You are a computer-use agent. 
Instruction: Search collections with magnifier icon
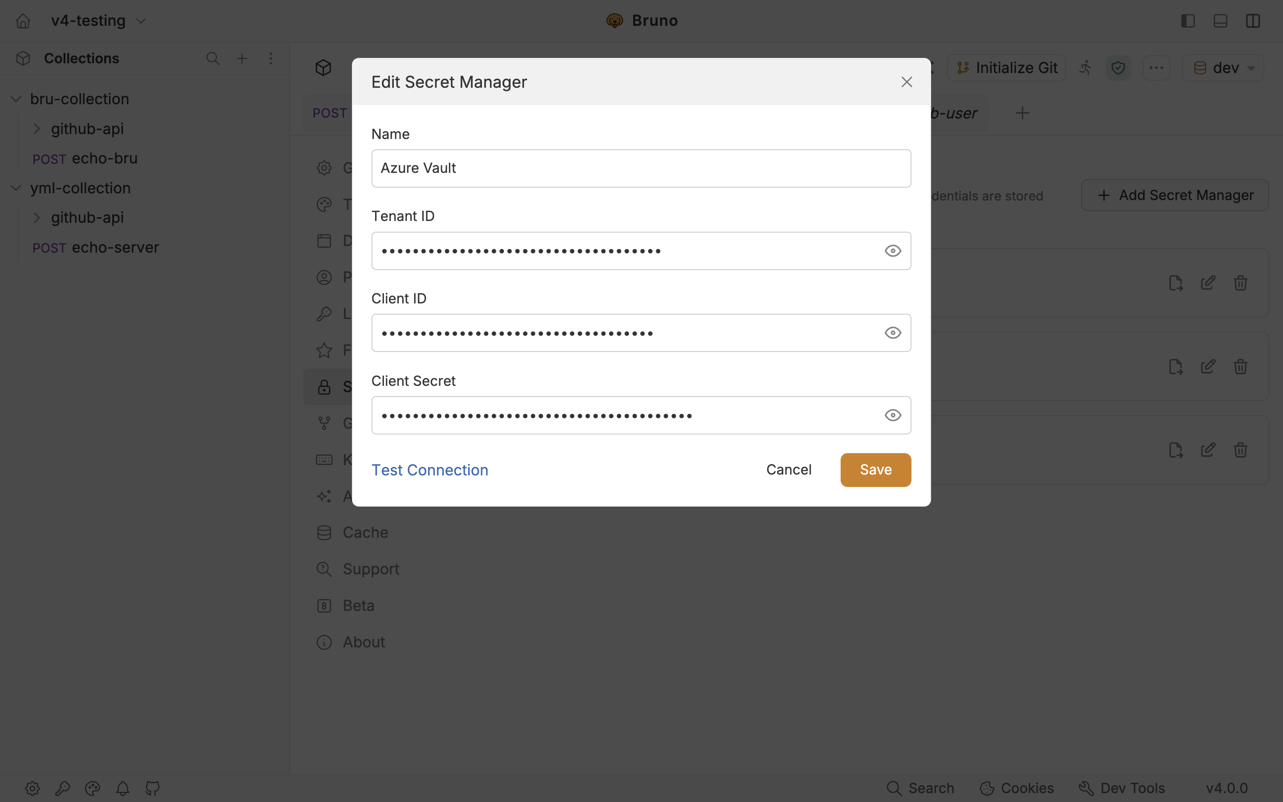click(x=212, y=58)
